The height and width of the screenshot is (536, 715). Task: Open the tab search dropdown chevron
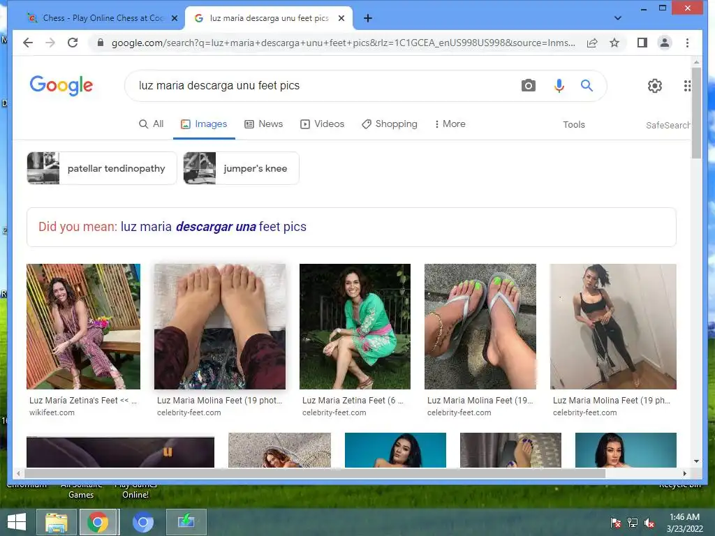tap(618, 18)
